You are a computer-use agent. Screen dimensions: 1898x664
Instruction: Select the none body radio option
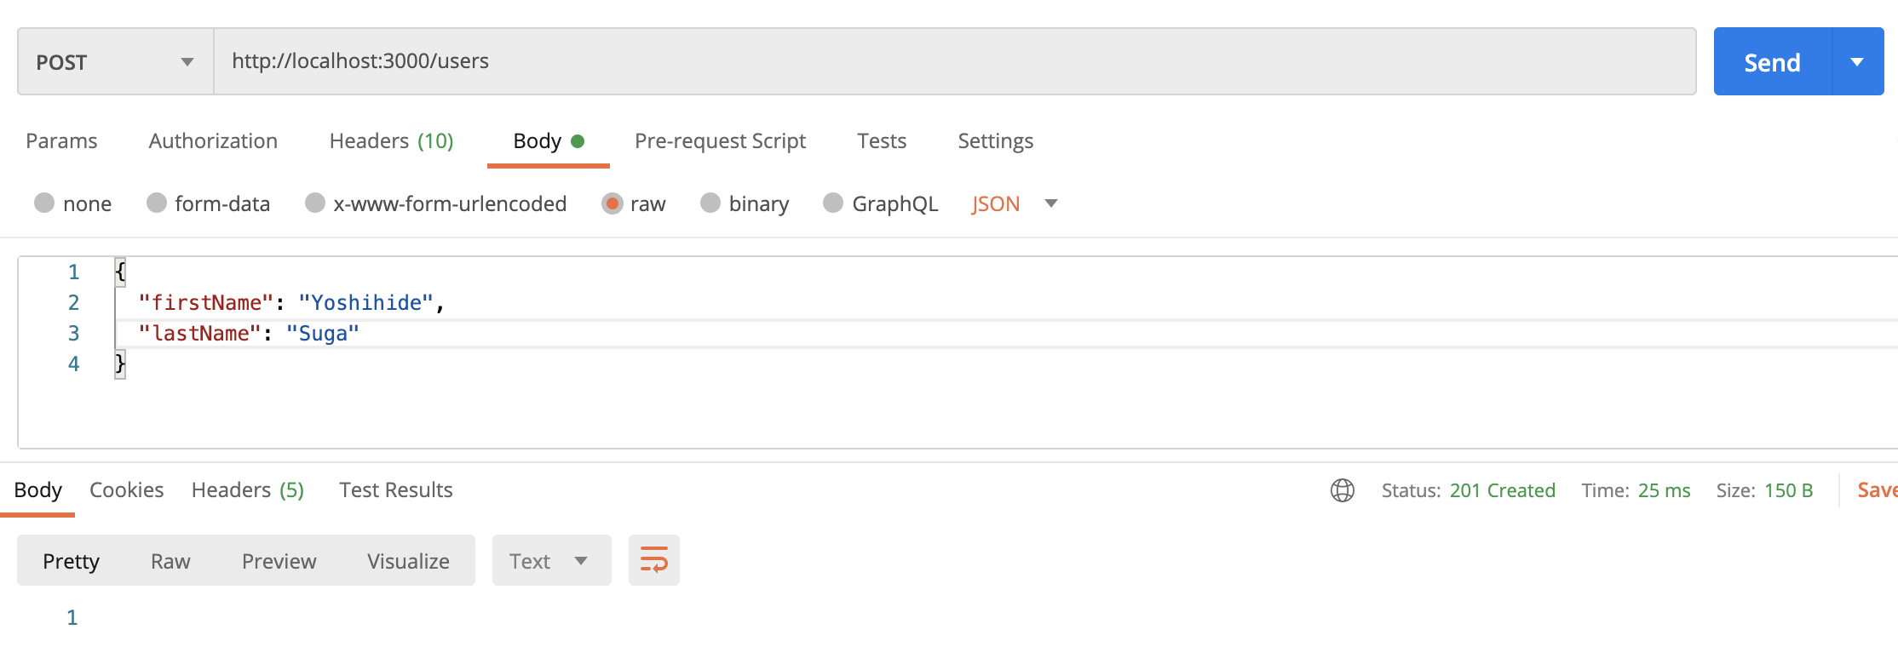[x=44, y=203]
